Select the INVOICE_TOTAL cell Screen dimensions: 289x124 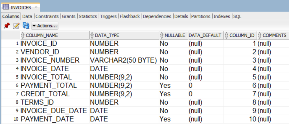coord(54,77)
